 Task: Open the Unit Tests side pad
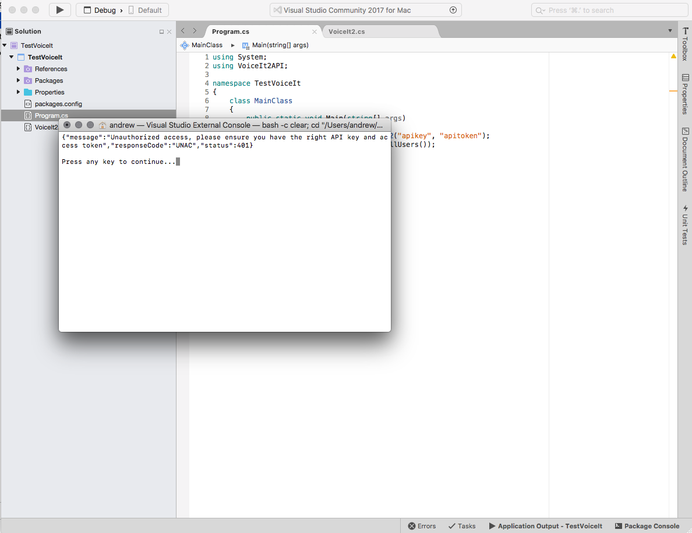tap(685, 225)
